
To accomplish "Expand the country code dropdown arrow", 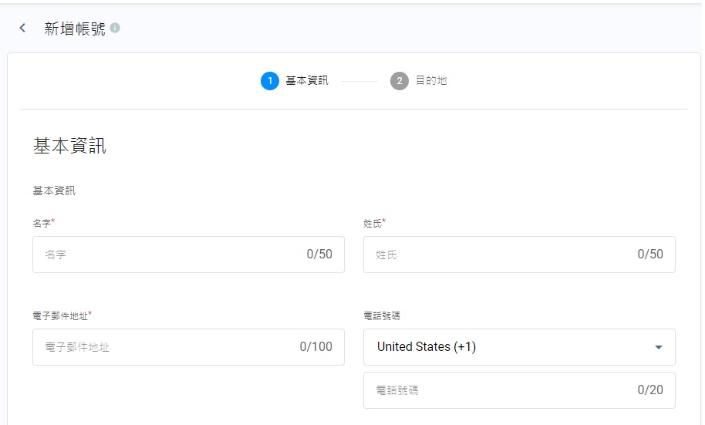I will [658, 347].
